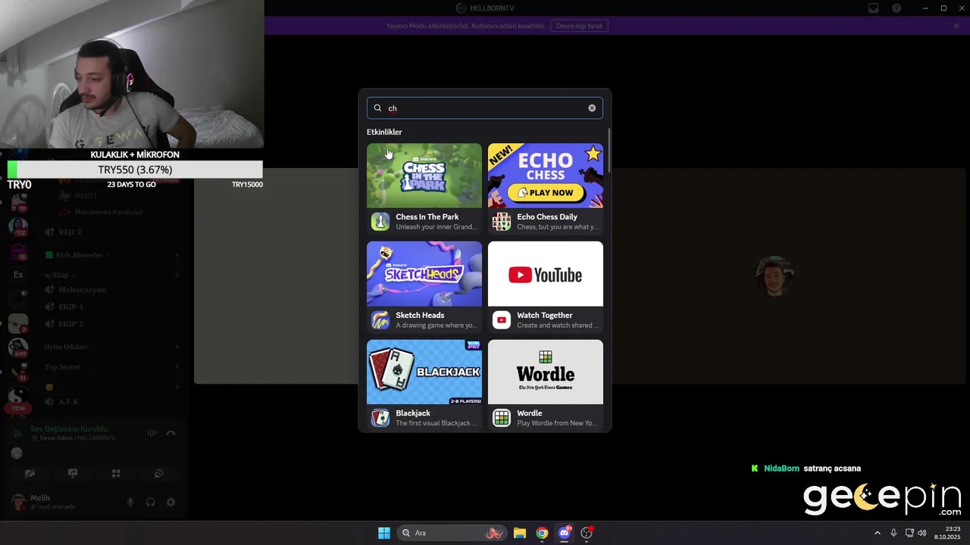Open the Discord inbox icon

[874, 8]
